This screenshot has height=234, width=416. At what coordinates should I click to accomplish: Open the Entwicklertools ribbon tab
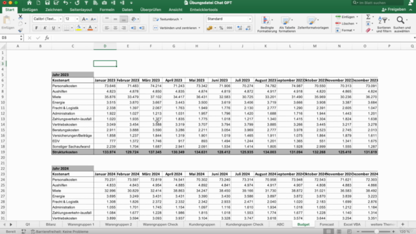click(203, 10)
